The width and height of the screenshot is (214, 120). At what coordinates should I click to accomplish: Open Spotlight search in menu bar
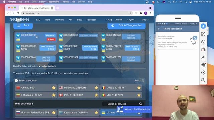[186, 2]
